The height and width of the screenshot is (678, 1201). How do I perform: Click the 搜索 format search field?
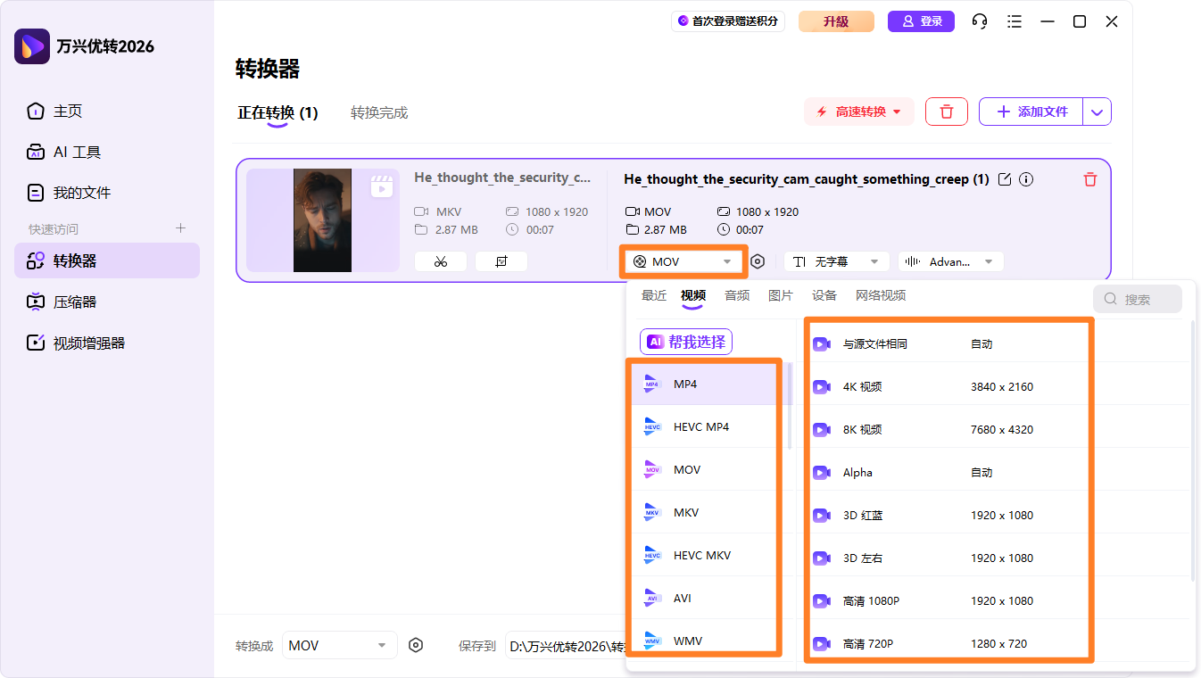1138,299
